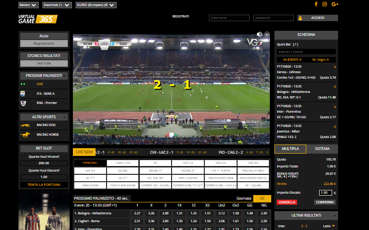
Task: Click the red Cancella button
Action: pos(287,202)
